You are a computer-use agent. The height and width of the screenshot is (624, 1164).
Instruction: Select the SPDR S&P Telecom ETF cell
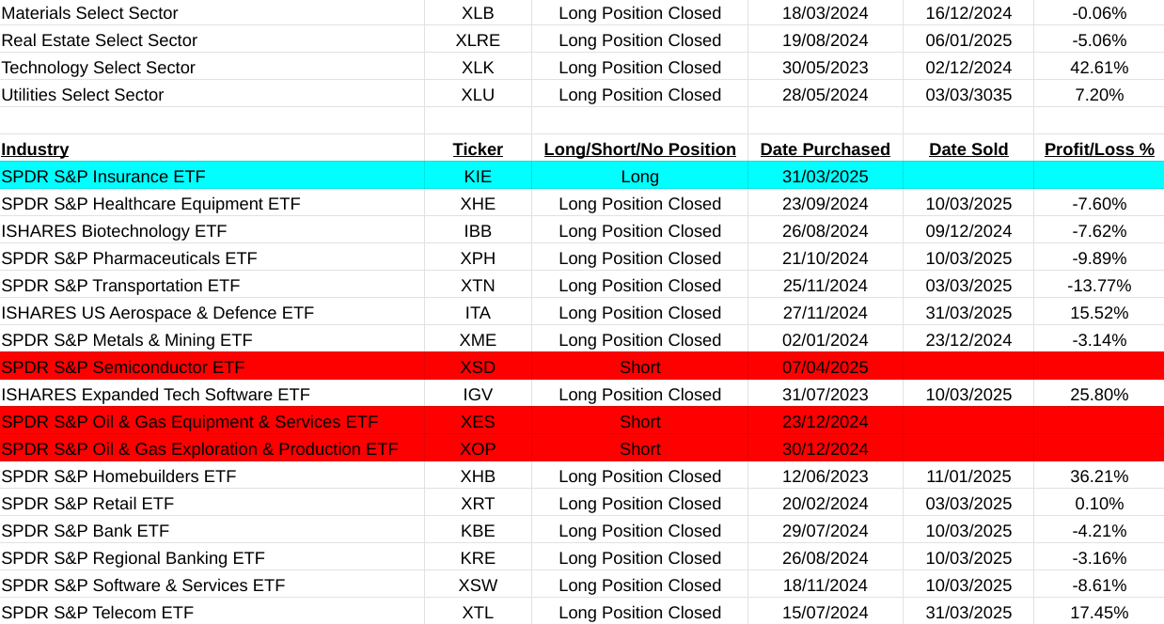coord(98,613)
